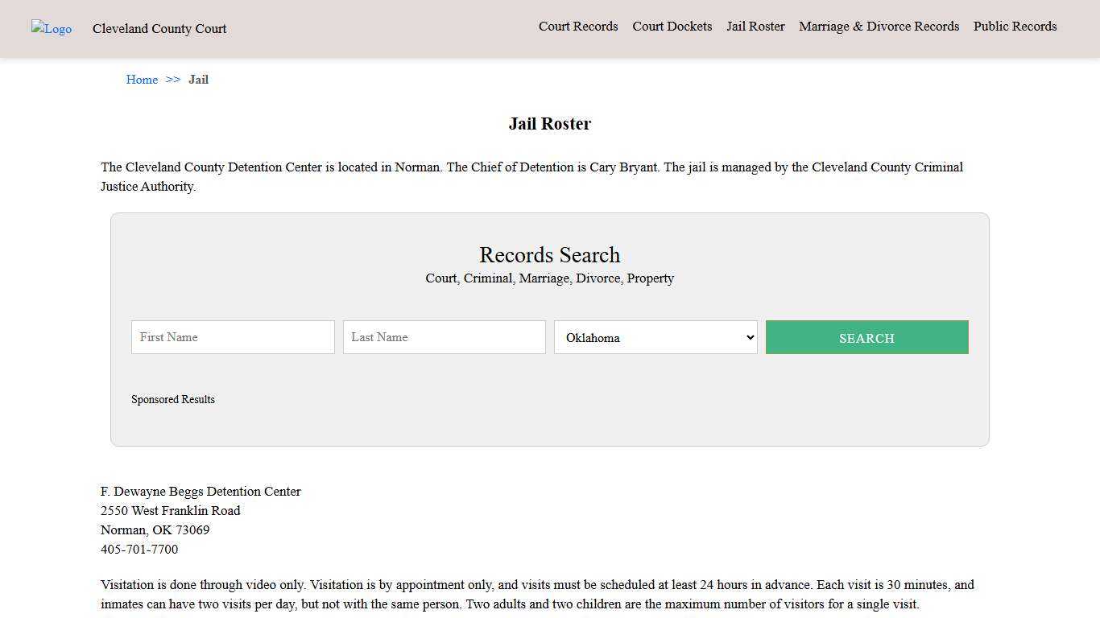The width and height of the screenshot is (1100, 618).
Task: Click the green SEARCH button
Action: tap(866, 337)
